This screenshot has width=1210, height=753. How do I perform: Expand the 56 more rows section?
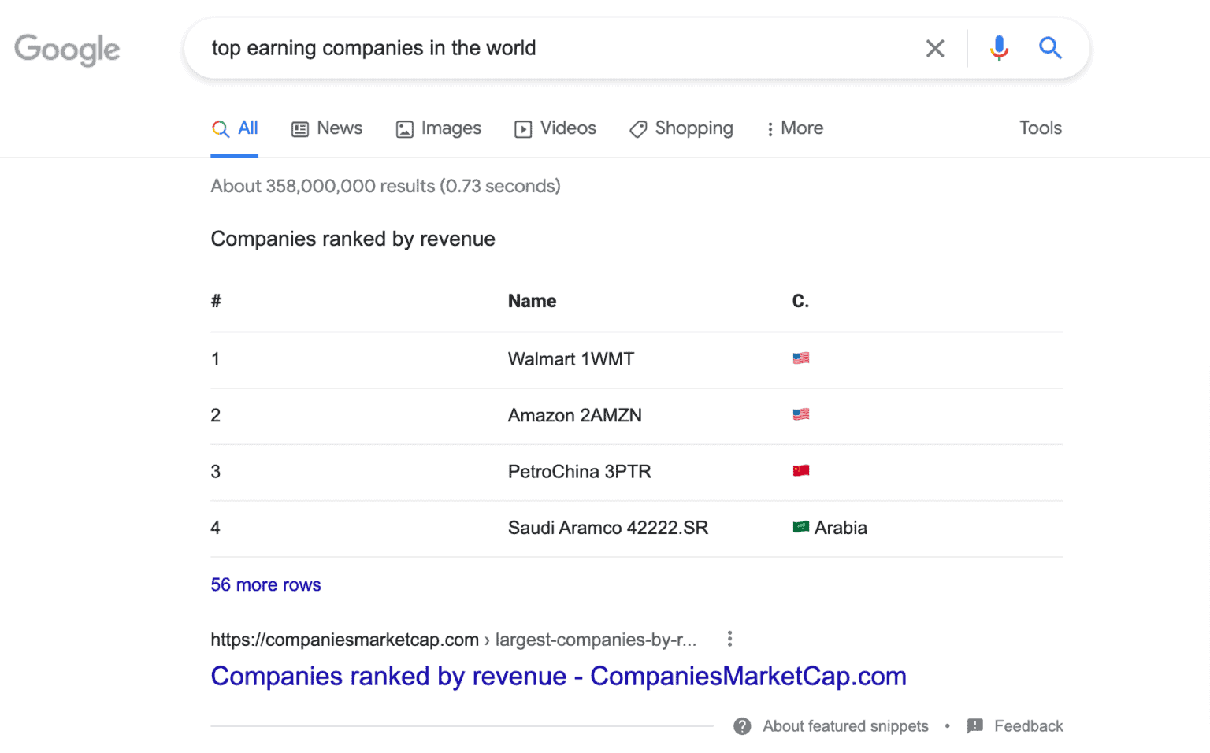point(265,584)
